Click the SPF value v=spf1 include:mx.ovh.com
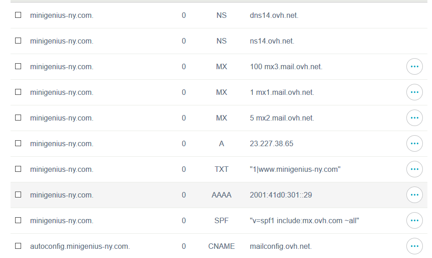This screenshot has width=432, height=258. (304, 220)
